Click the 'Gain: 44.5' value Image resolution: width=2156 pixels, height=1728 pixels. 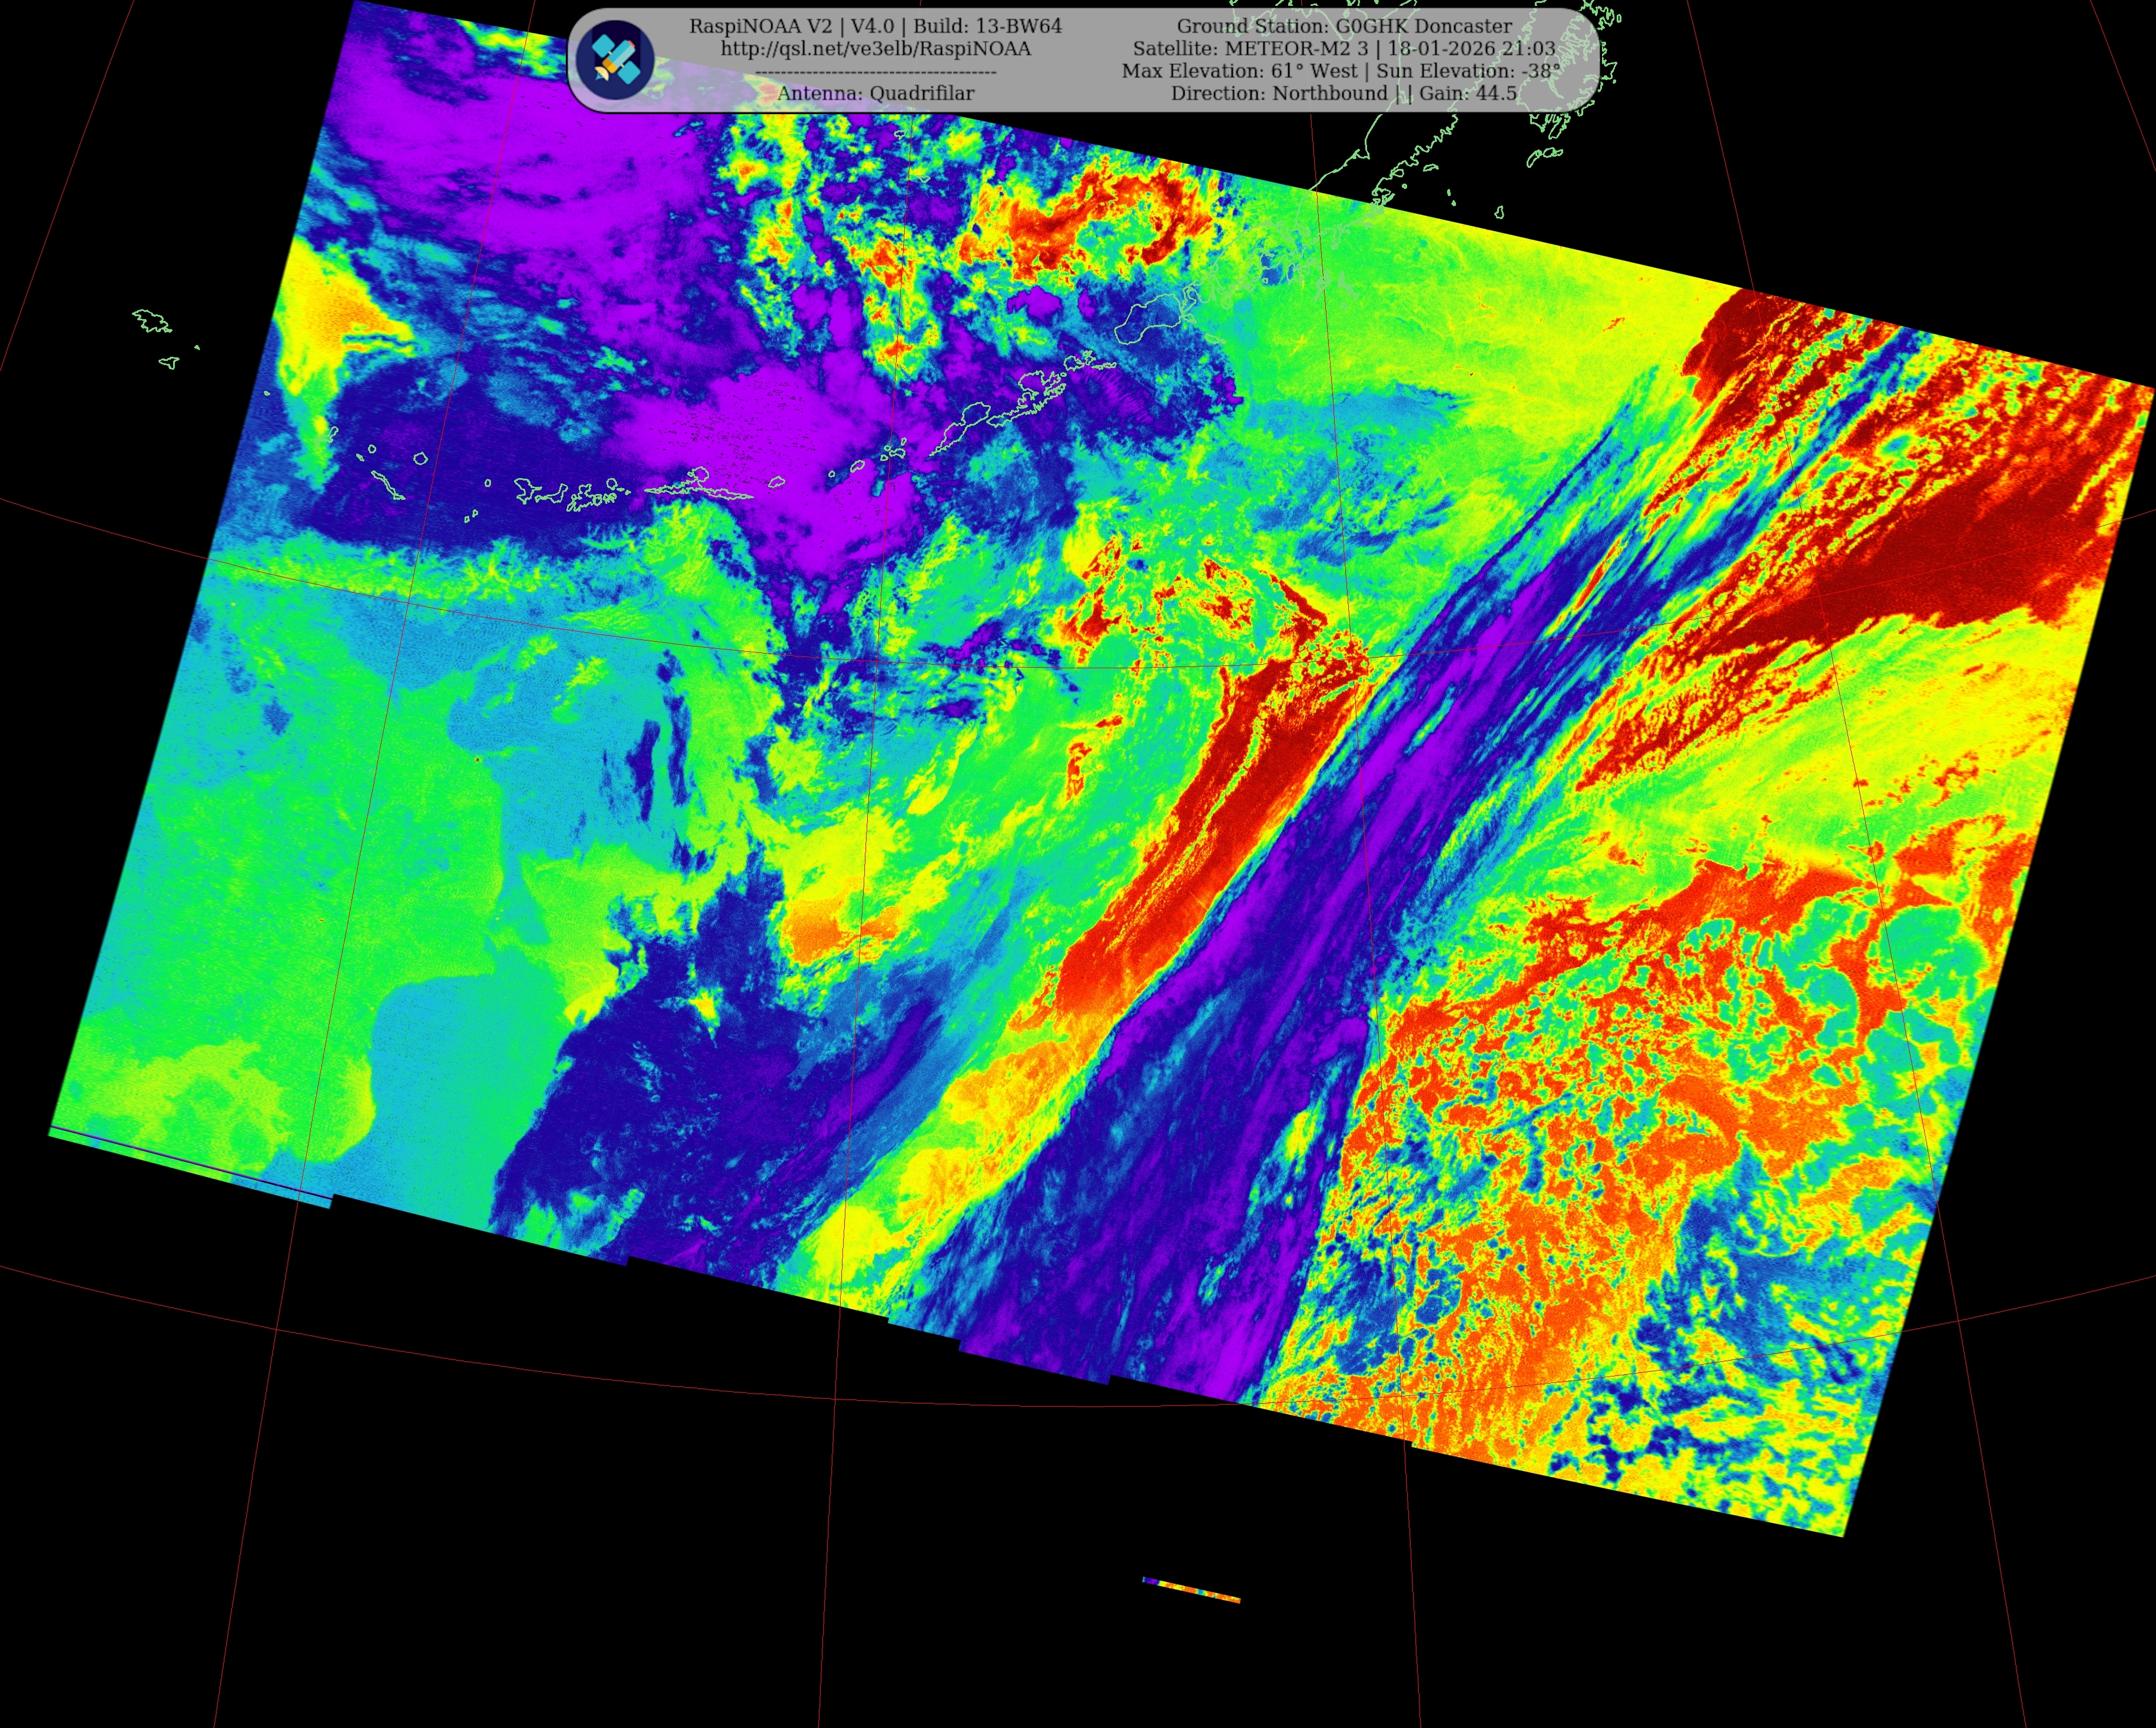(1468, 93)
